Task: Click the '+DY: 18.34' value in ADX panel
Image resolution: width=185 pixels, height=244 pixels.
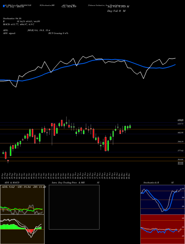Action: [24, 187]
